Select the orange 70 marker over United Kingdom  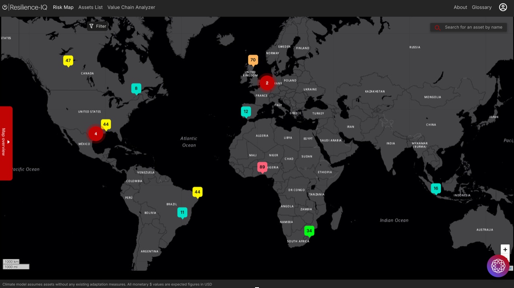[253, 60]
